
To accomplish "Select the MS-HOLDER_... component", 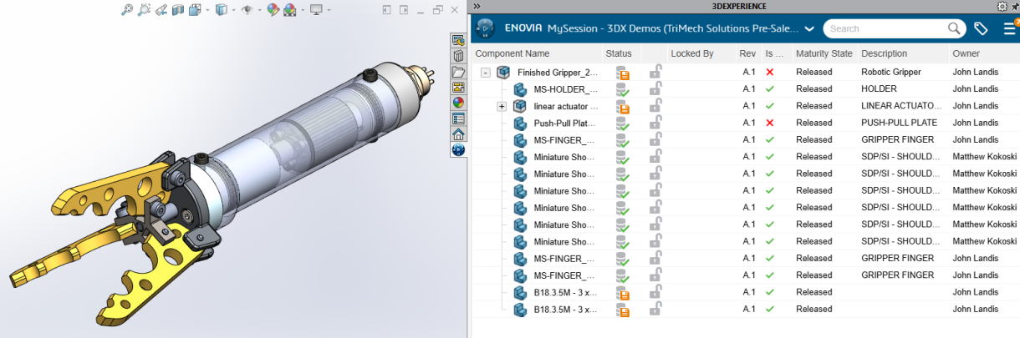I will point(566,89).
